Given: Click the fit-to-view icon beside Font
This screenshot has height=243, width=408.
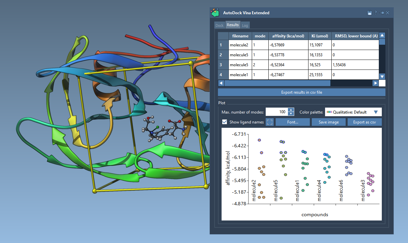Looking at the screenshot, I should click(x=270, y=122).
